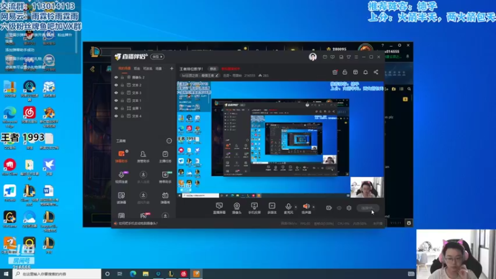Image resolution: width=496 pixels, height=279 pixels.
Task: Open the Windows Start menu
Action: click(x=6, y=273)
